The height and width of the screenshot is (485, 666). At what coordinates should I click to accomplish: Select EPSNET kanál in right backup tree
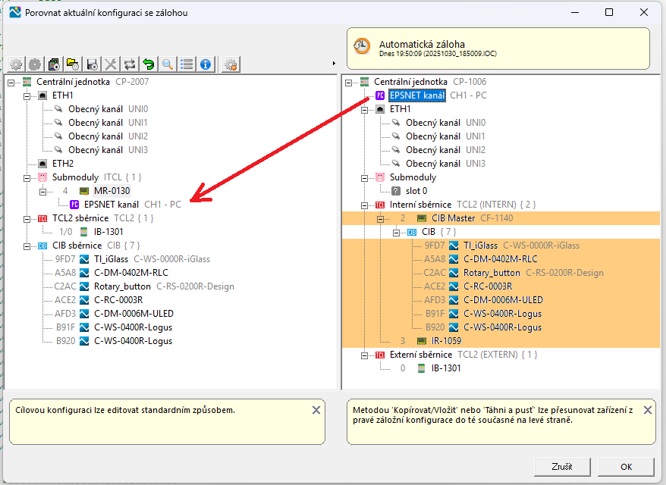point(416,95)
